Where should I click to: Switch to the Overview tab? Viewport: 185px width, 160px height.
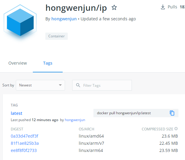pos(18,63)
